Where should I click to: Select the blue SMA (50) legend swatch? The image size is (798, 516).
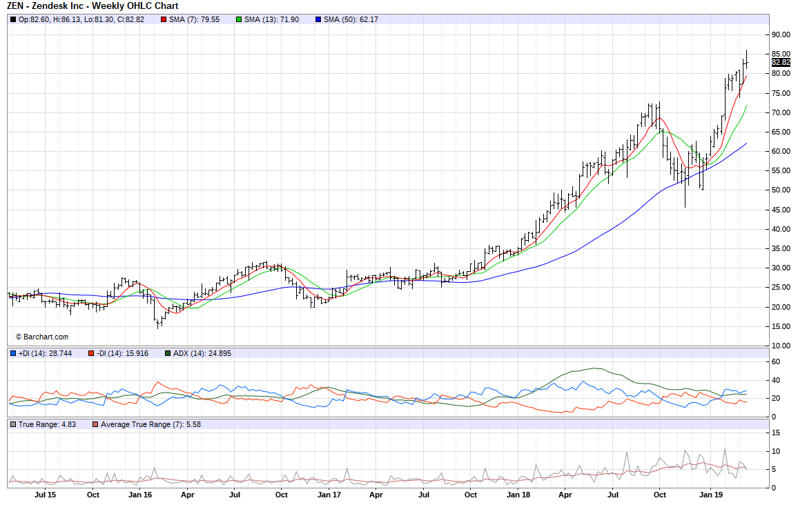pyautogui.click(x=318, y=20)
